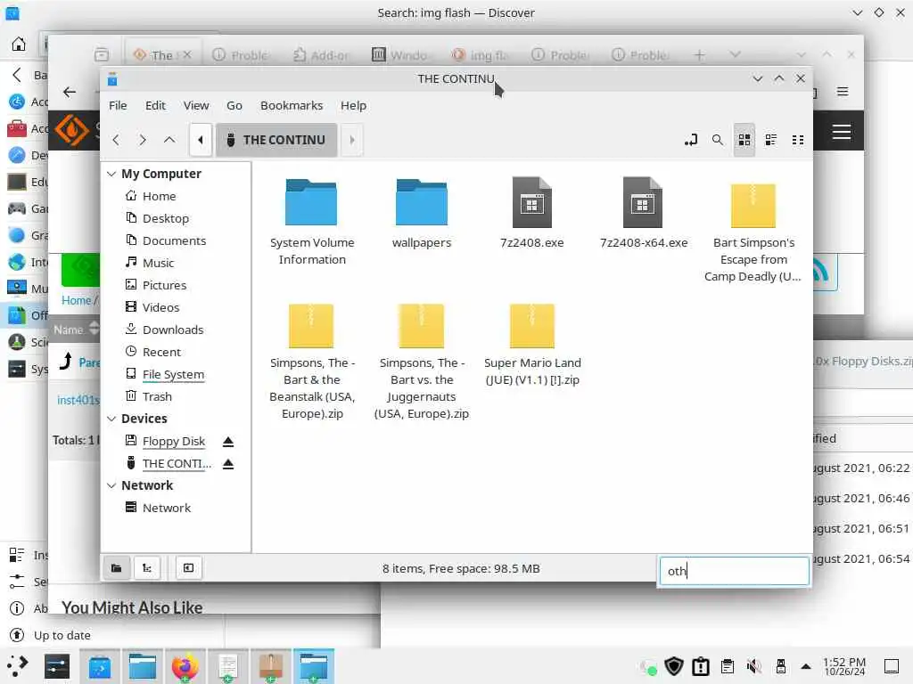Open browser hamburger menu in Firefox window
913x684 pixels.
coord(842,92)
